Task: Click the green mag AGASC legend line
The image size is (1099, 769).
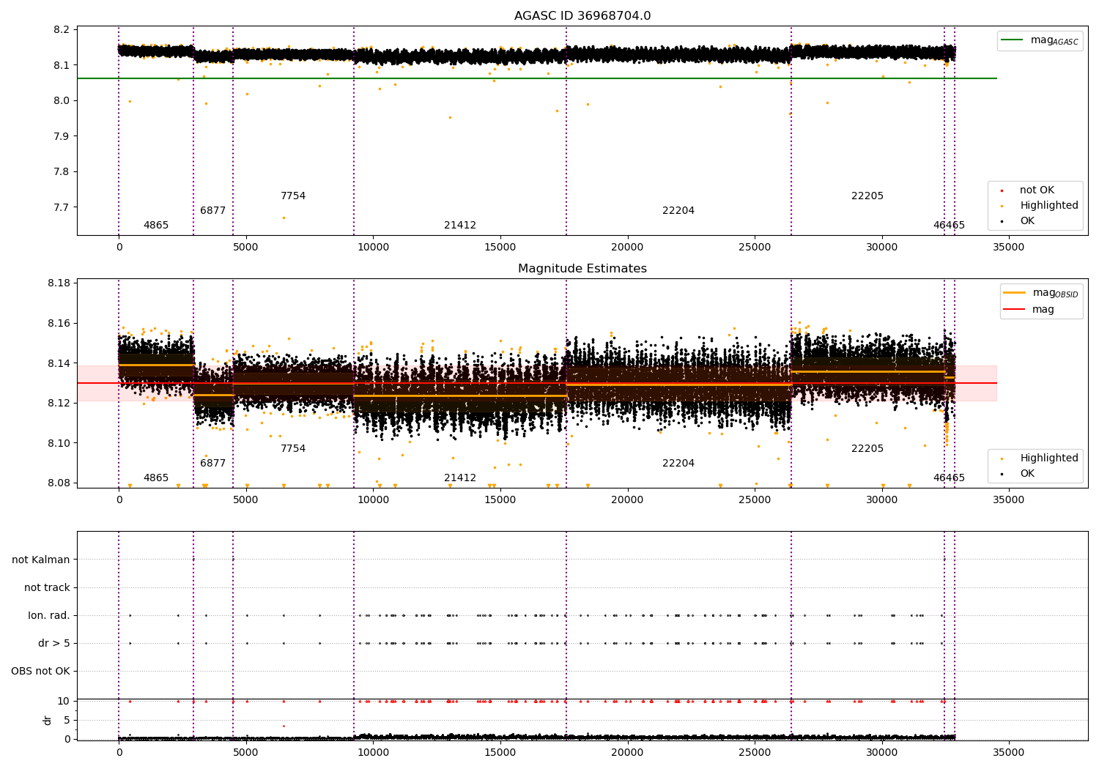Action: 1013,40
